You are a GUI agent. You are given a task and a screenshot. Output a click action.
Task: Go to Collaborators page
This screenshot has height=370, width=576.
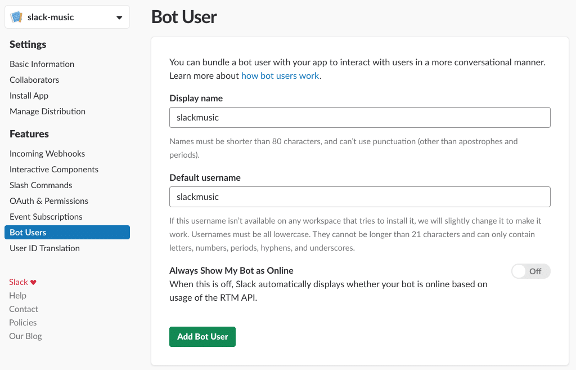click(34, 80)
